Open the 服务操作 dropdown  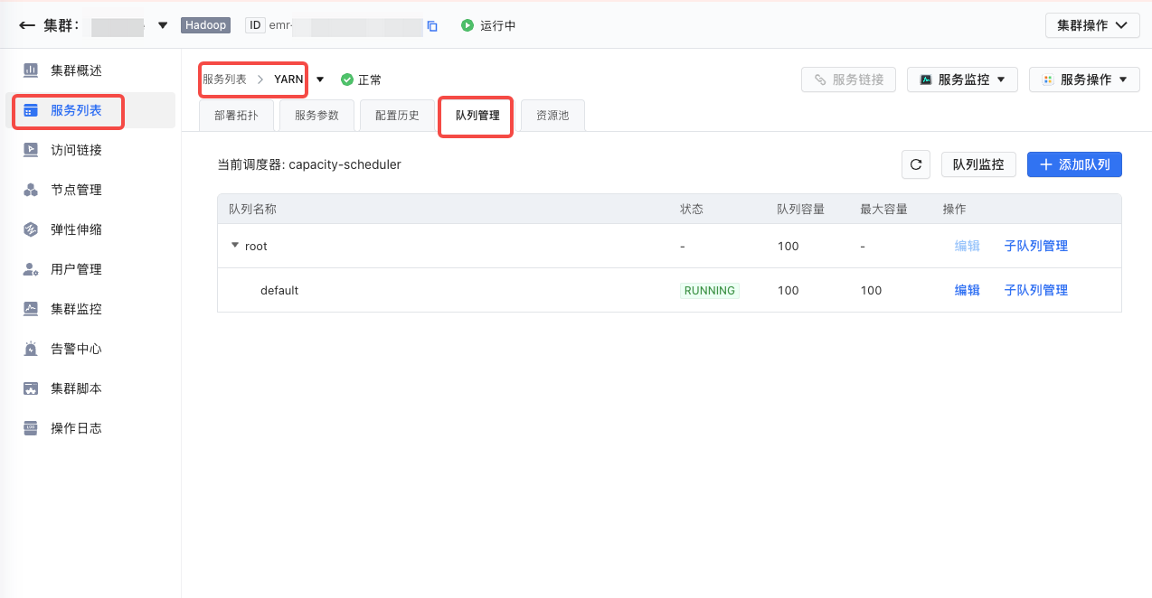point(1085,79)
